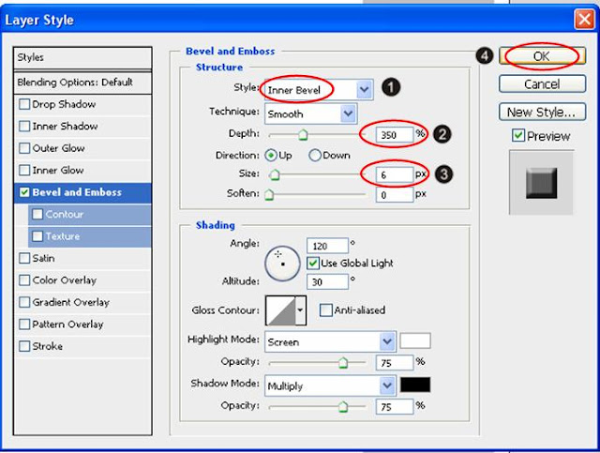The height and width of the screenshot is (453, 600).
Task: Click the OK button
Action: tap(542, 56)
